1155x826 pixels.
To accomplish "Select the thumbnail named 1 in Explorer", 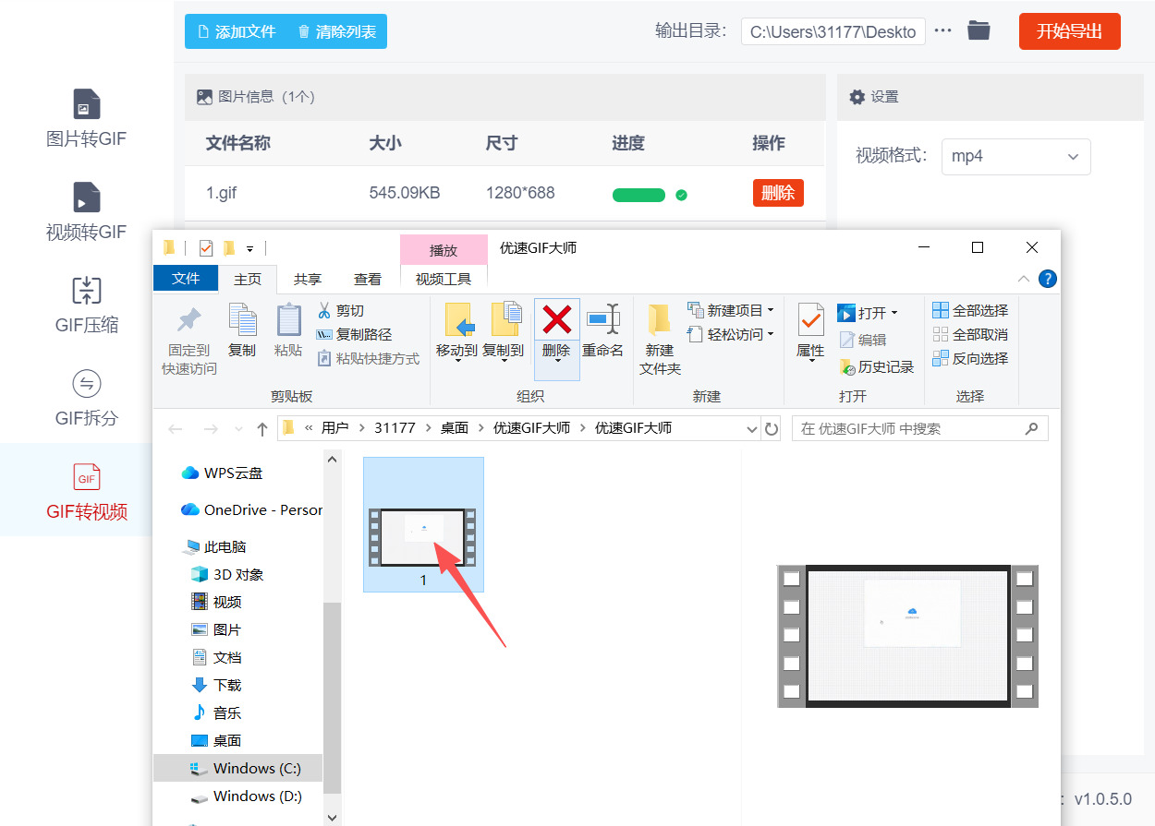I will point(423,524).
